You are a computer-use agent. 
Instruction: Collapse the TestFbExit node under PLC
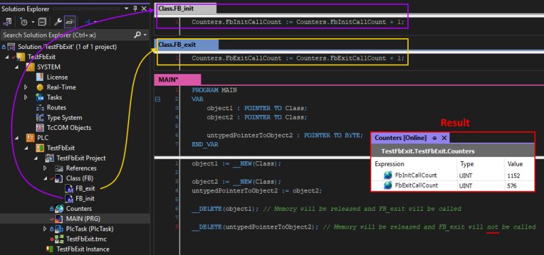27,148
